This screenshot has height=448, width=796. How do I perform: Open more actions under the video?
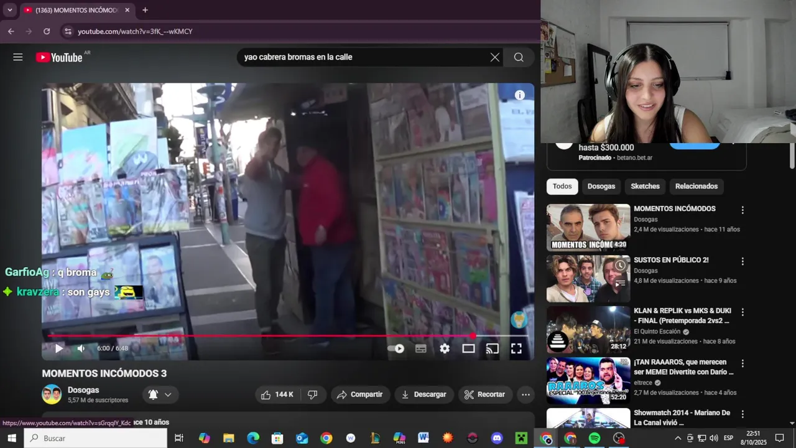[x=525, y=394]
